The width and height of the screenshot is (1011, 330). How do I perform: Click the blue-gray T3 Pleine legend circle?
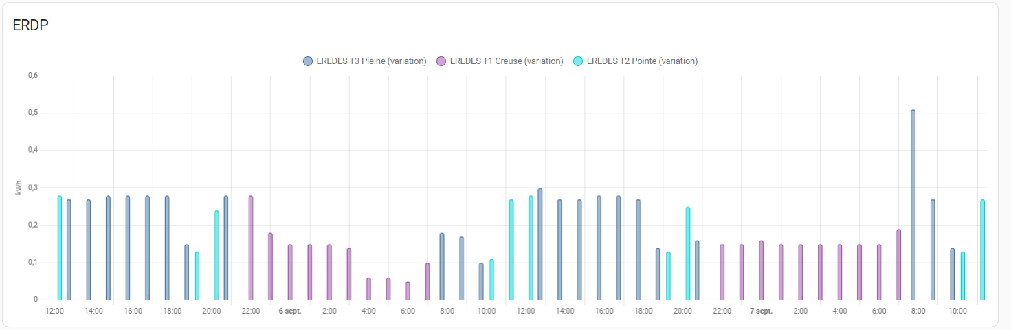click(x=308, y=61)
